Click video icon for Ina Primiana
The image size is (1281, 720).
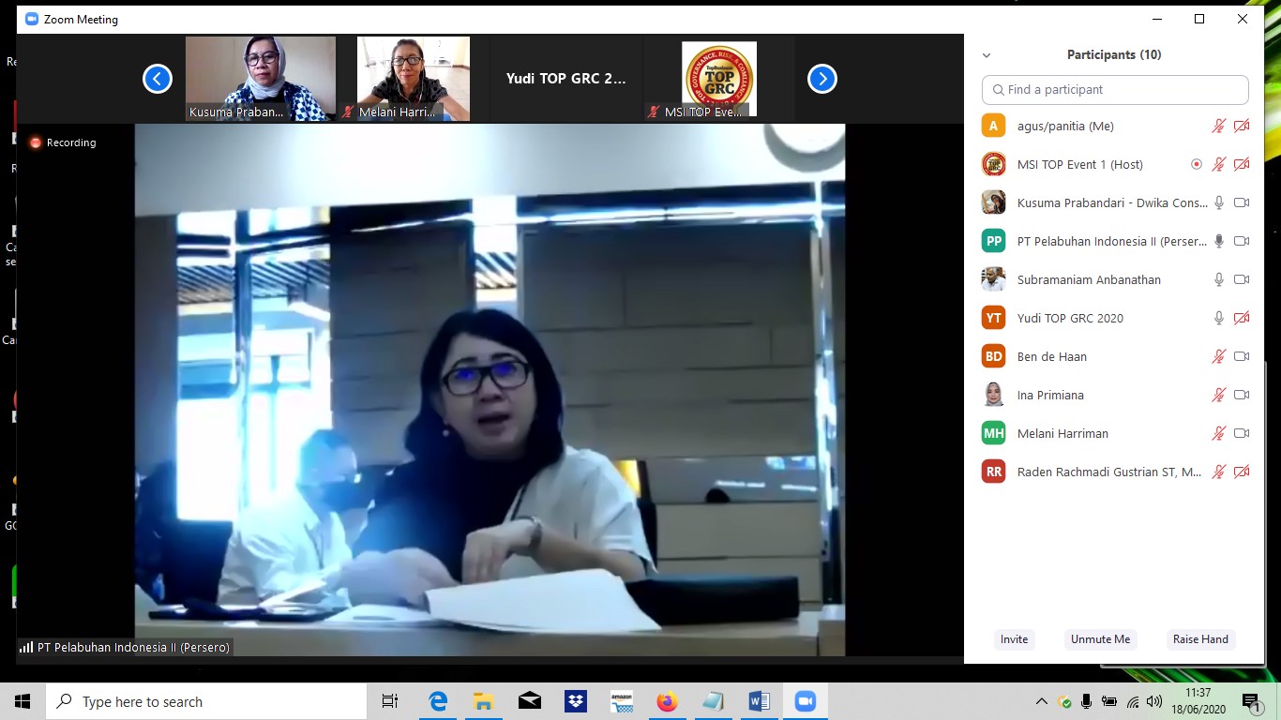point(1242,395)
